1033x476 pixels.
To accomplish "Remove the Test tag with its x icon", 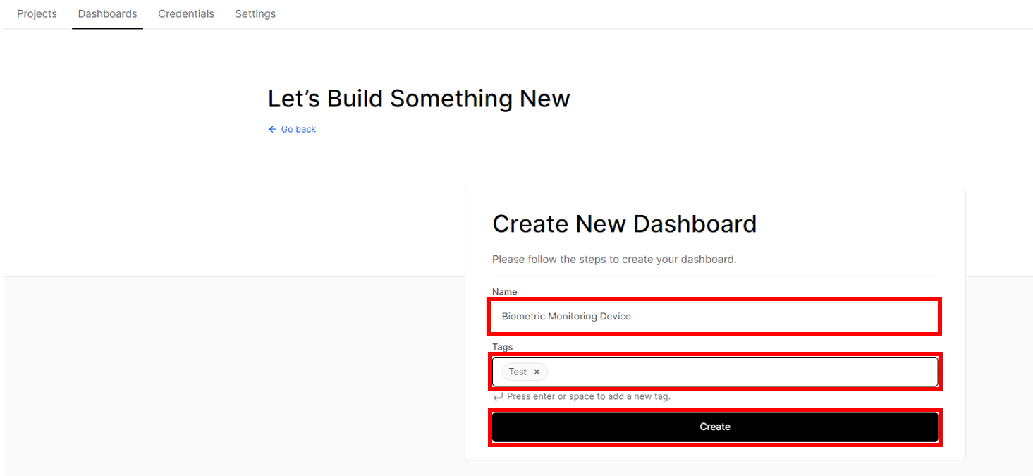I will 537,372.
